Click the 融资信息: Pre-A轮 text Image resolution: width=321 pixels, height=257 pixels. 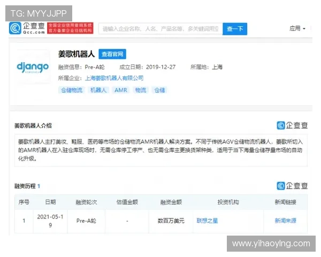click(x=81, y=67)
